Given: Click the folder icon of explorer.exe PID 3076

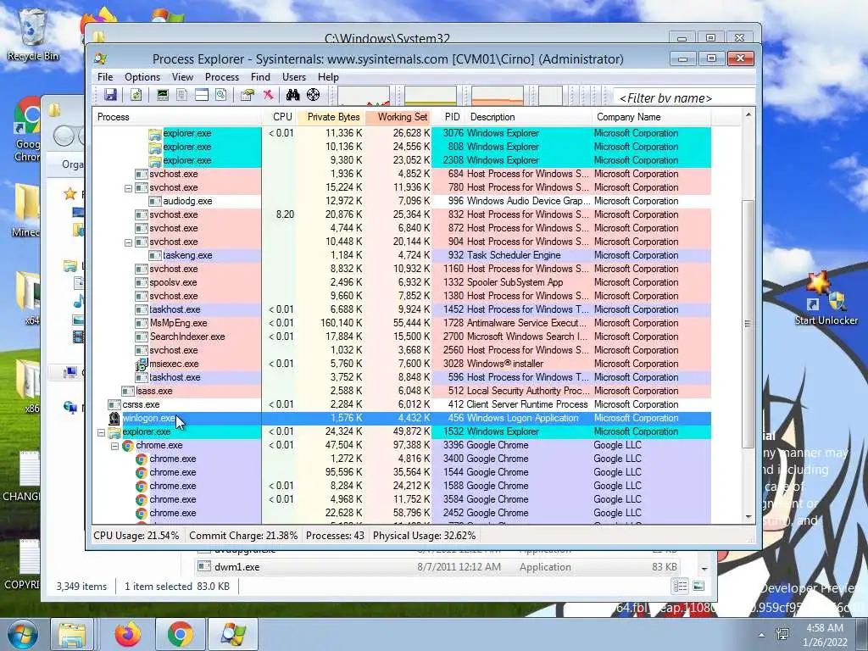Looking at the screenshot, I should (155, 133).
